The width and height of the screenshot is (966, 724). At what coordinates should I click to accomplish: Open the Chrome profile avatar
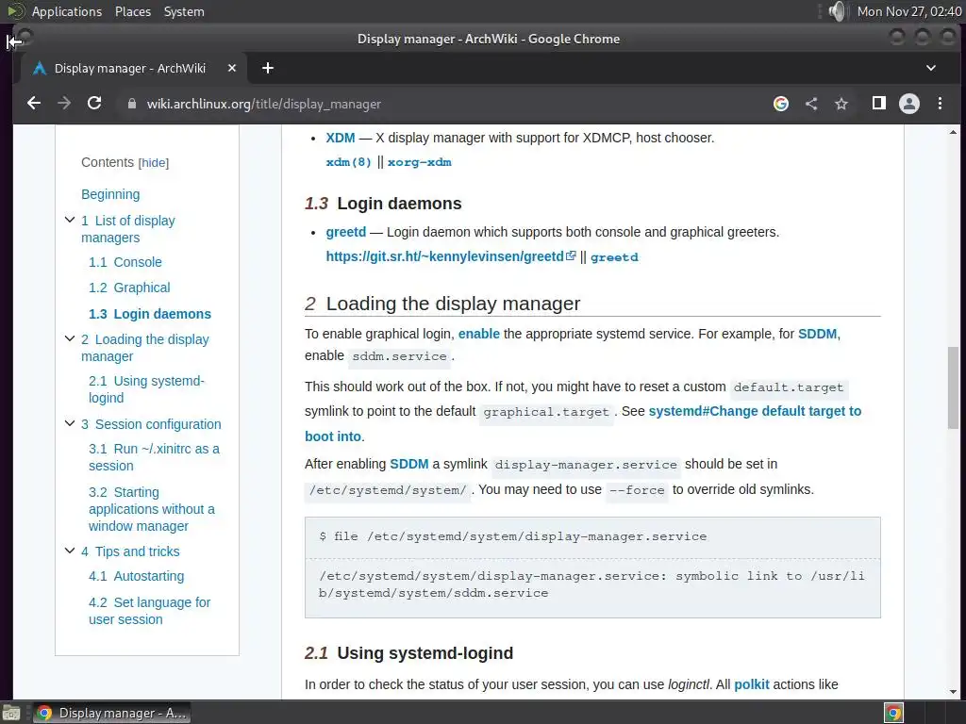(x=908, y=104)
